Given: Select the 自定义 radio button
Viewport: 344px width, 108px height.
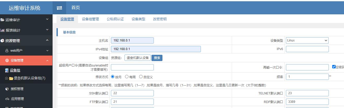Looking at the screenshot, I should (141, 77).
